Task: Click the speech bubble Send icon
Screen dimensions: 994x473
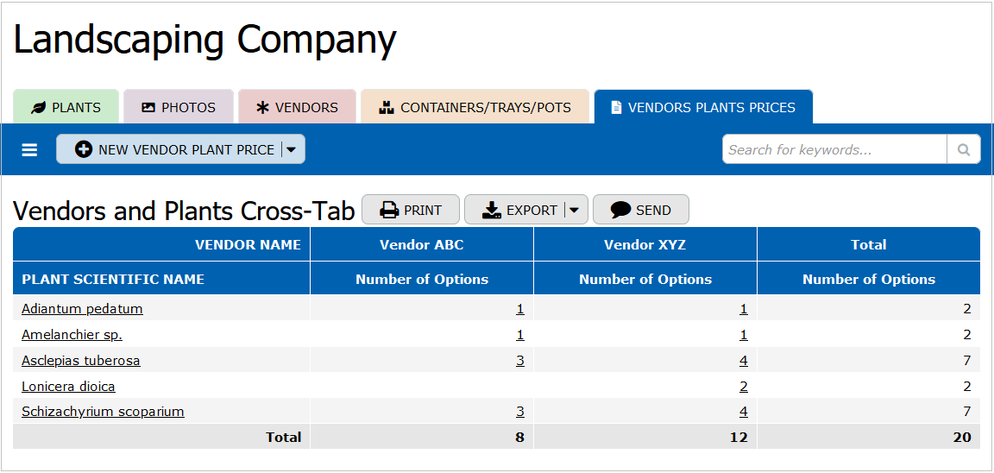Action: tap(620, 210)
